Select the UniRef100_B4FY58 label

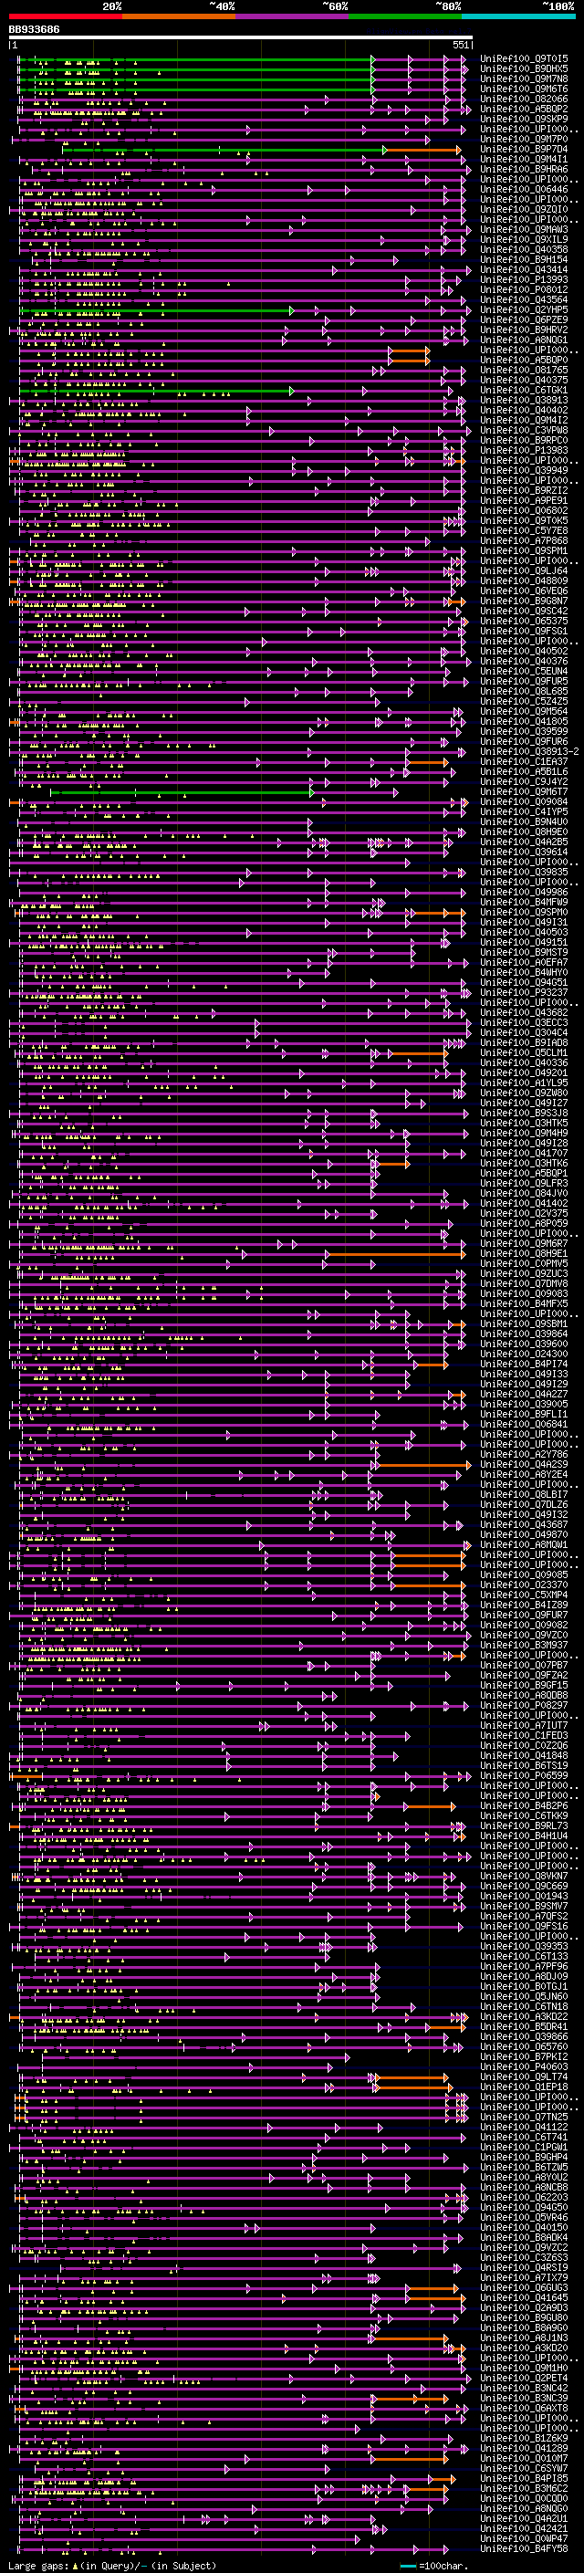[523, 2548]
